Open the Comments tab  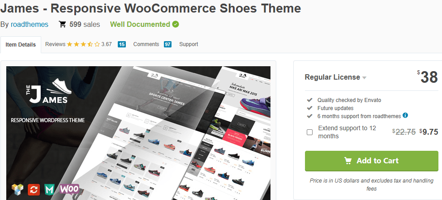pyautogui.click(x=146, y=44)
